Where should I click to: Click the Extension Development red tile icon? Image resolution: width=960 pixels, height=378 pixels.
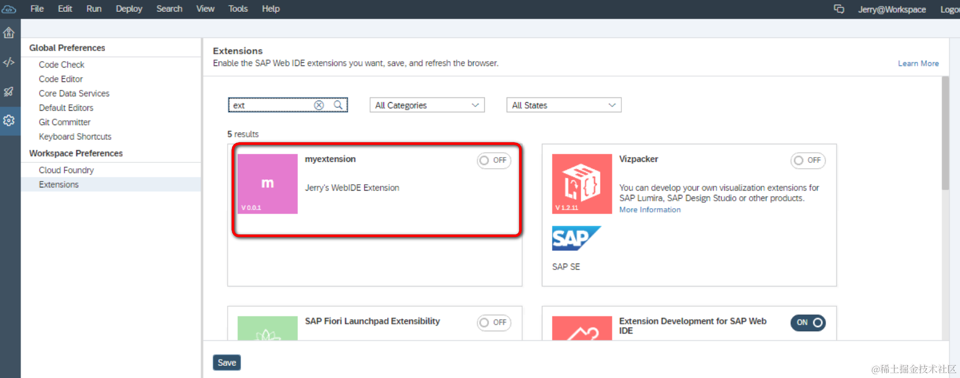[x=582, y=328]
